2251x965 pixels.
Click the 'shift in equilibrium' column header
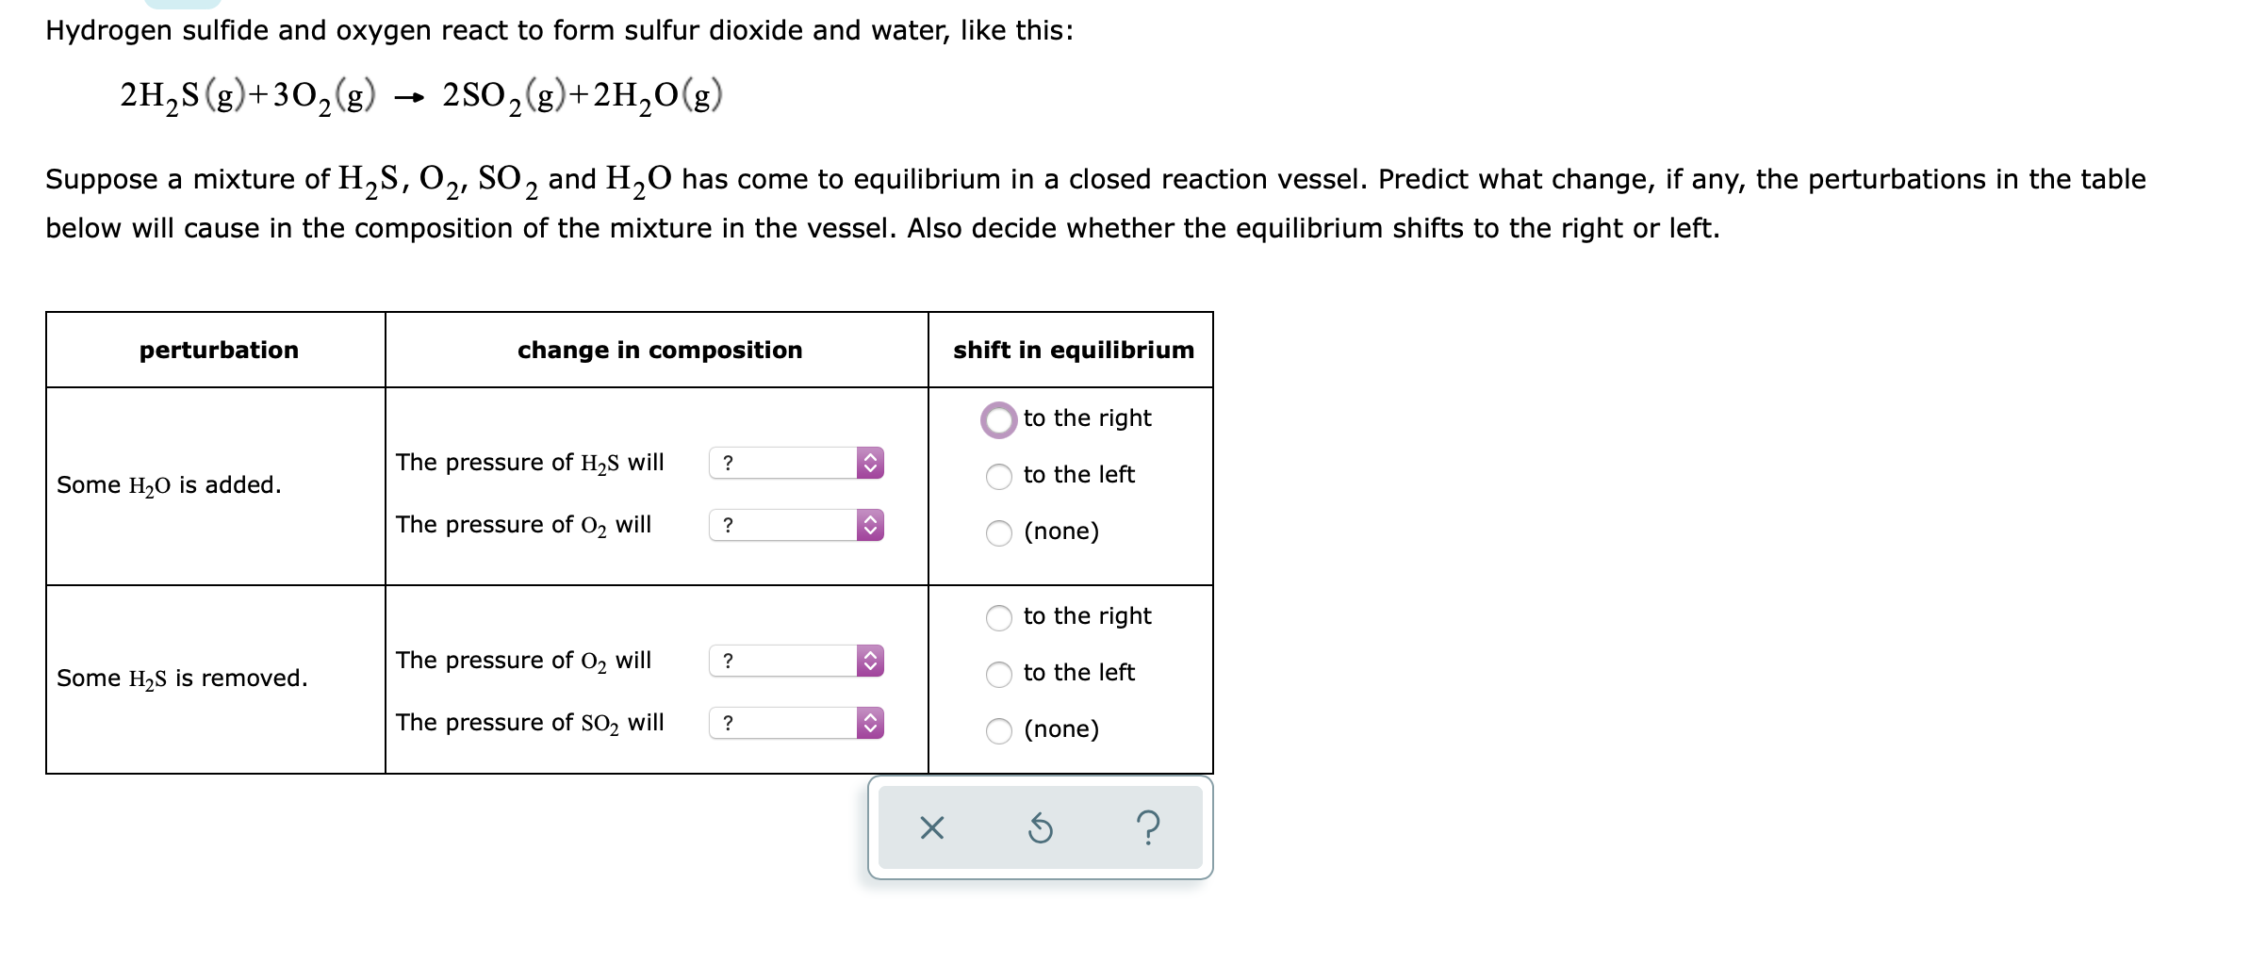pyautogui.click(x=1073, y=350)
